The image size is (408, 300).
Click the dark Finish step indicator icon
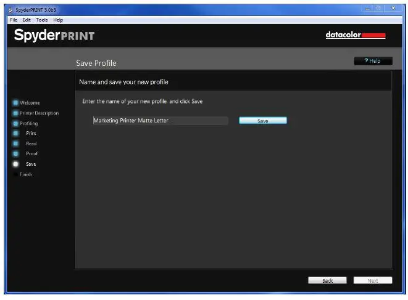click(15, 174)
